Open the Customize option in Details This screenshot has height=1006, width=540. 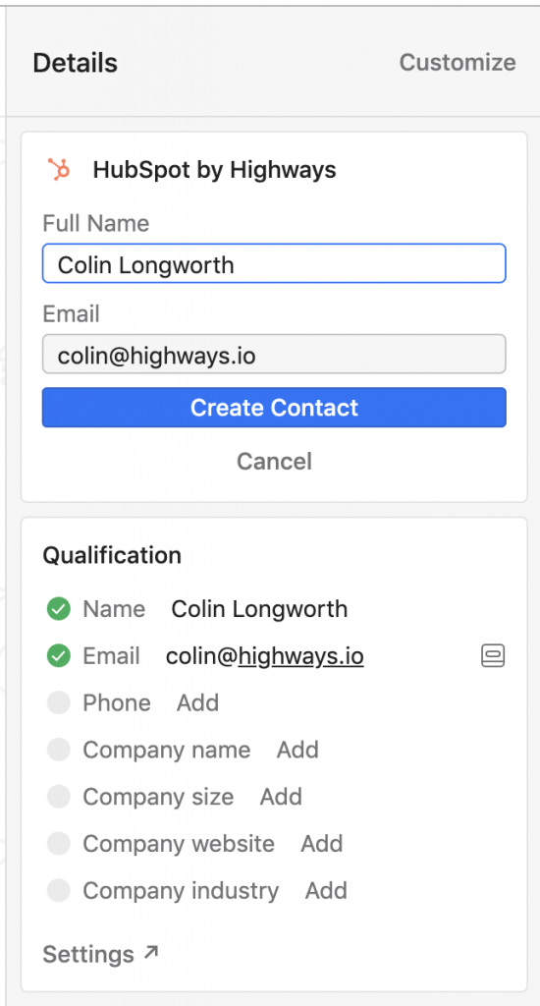click(x=458, y=62)
